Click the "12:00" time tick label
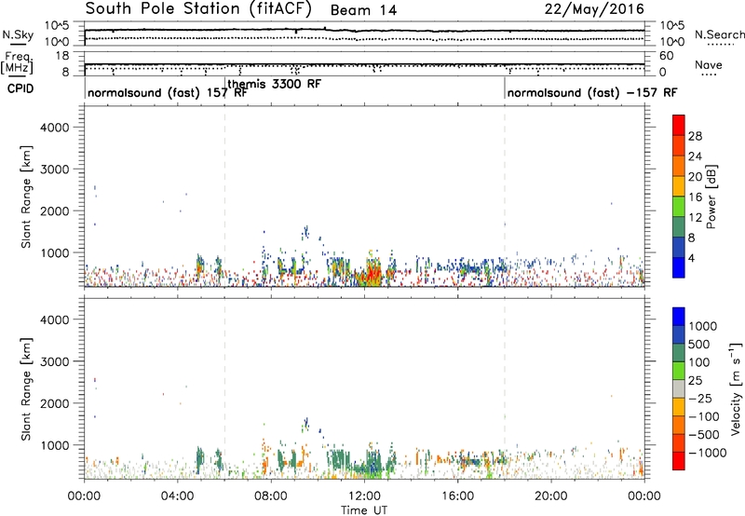745x516 pixels. click(364, 496)
